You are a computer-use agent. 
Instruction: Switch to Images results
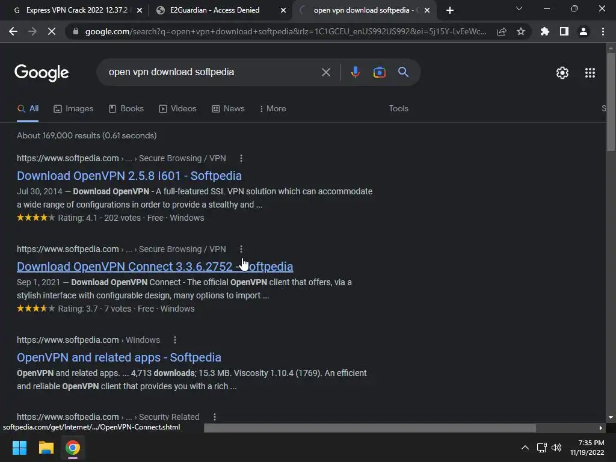(73, 109)
